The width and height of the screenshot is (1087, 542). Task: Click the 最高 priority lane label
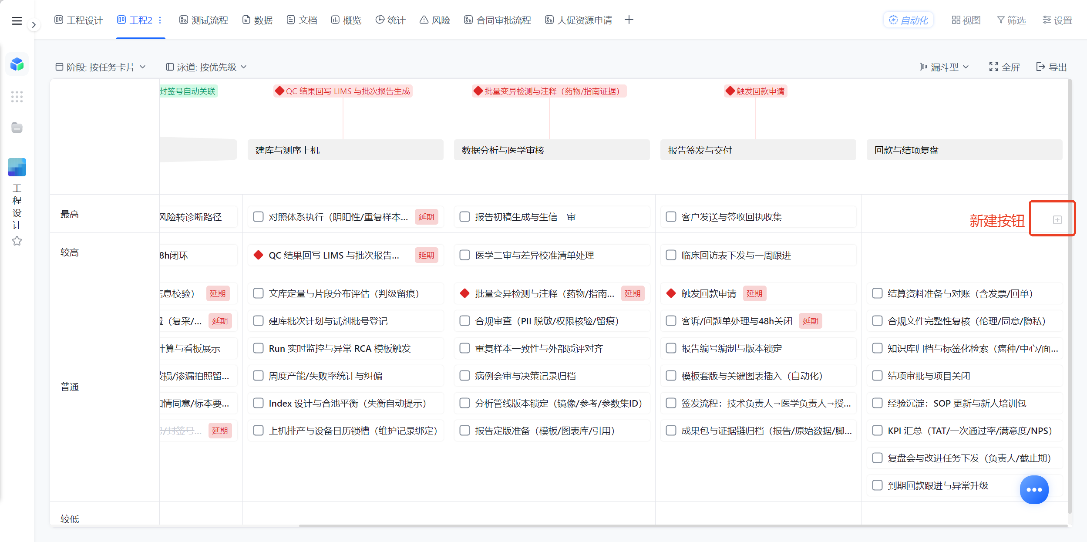pos(70,214)
